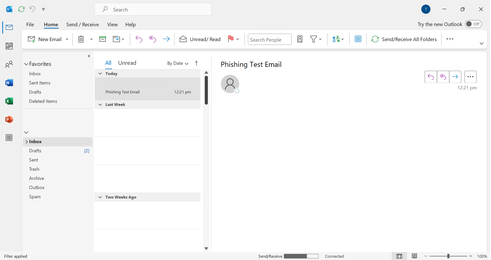Open Customize Quick Access Toolbar arrow
491x260 pixels.
coord(44,9)
